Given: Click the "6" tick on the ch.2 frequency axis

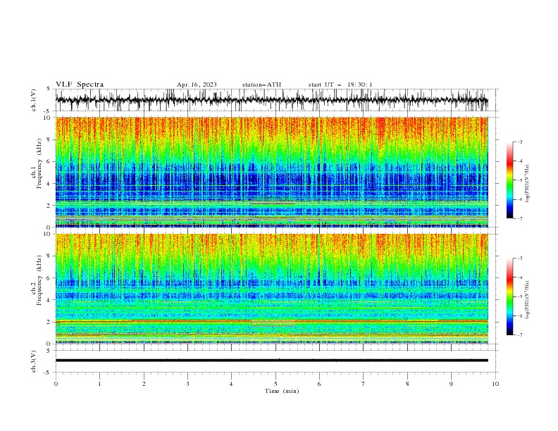Looking at the screenshot, I should (x=49, y=277).
